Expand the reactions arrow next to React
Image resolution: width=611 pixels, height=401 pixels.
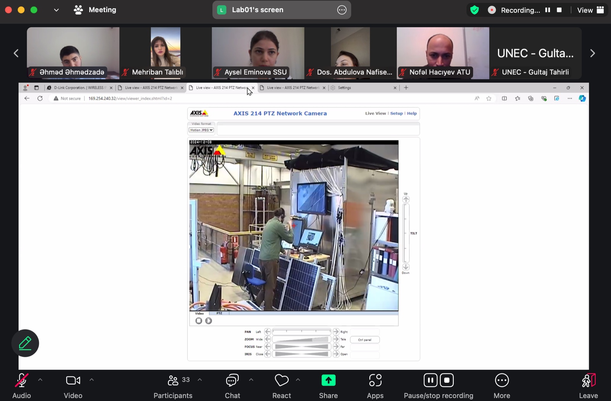(298, 380)
